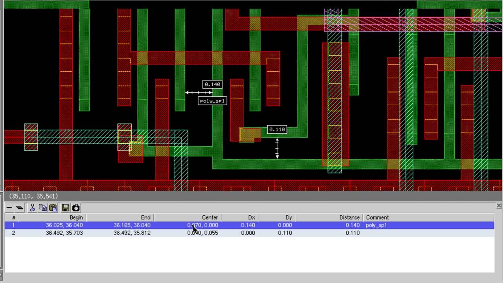The width and height of the screenshot is (503, 283).
Task: Click Dy value 0.000 in row 1
Action: 285,225
